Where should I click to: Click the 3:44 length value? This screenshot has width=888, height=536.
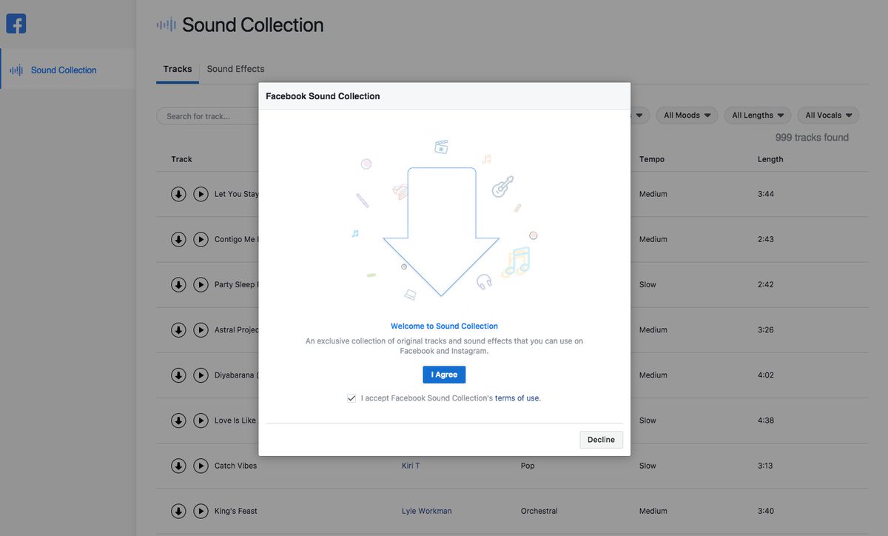pyautogui.click(x=766, y=194)
